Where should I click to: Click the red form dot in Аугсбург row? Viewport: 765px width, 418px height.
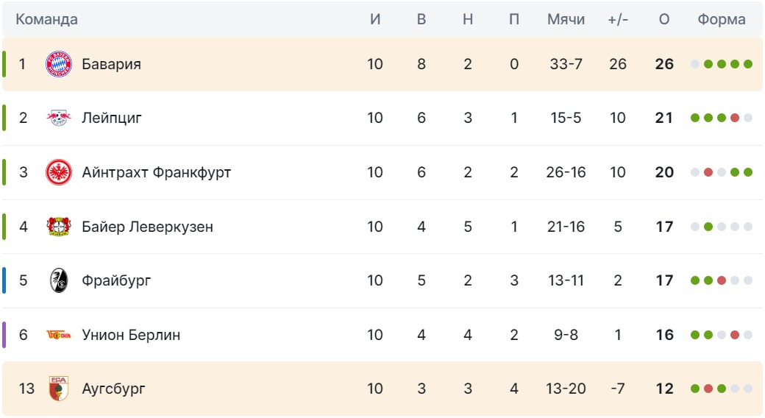pyautogui.click(x=708, y=389)
